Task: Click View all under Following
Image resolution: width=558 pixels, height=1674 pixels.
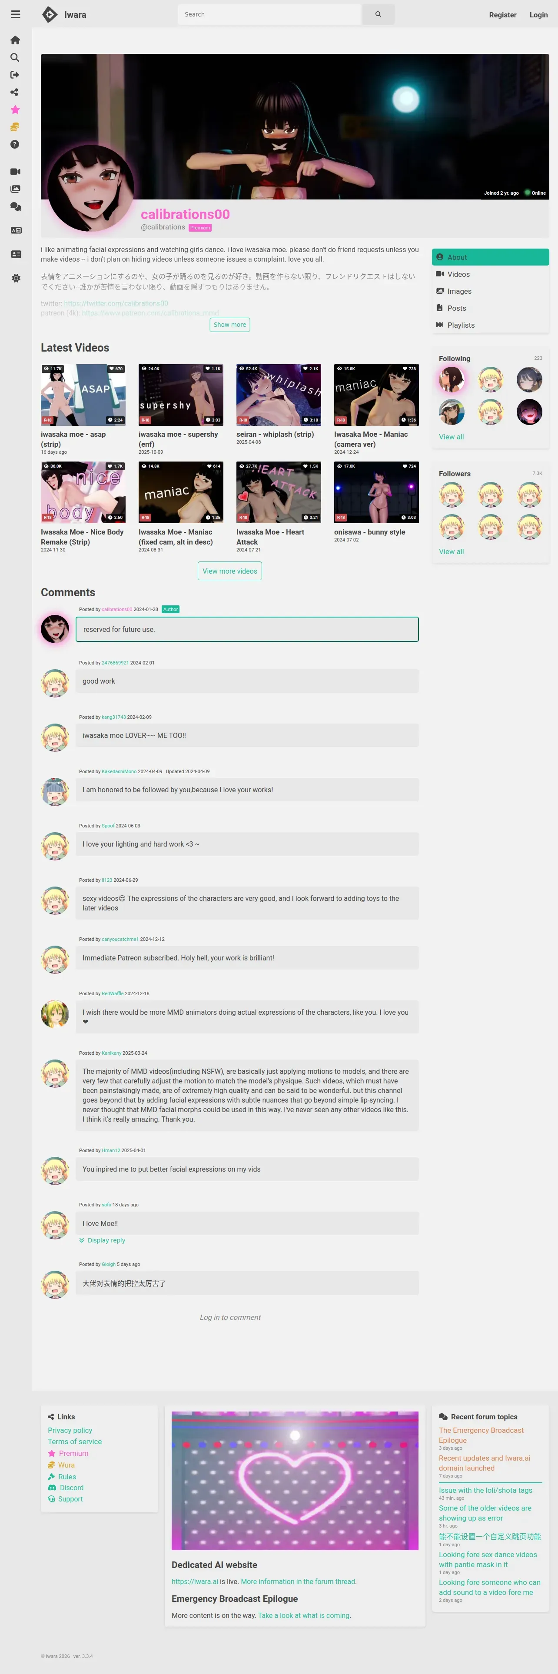Action: pyautogui.click(x=452, y=437)
